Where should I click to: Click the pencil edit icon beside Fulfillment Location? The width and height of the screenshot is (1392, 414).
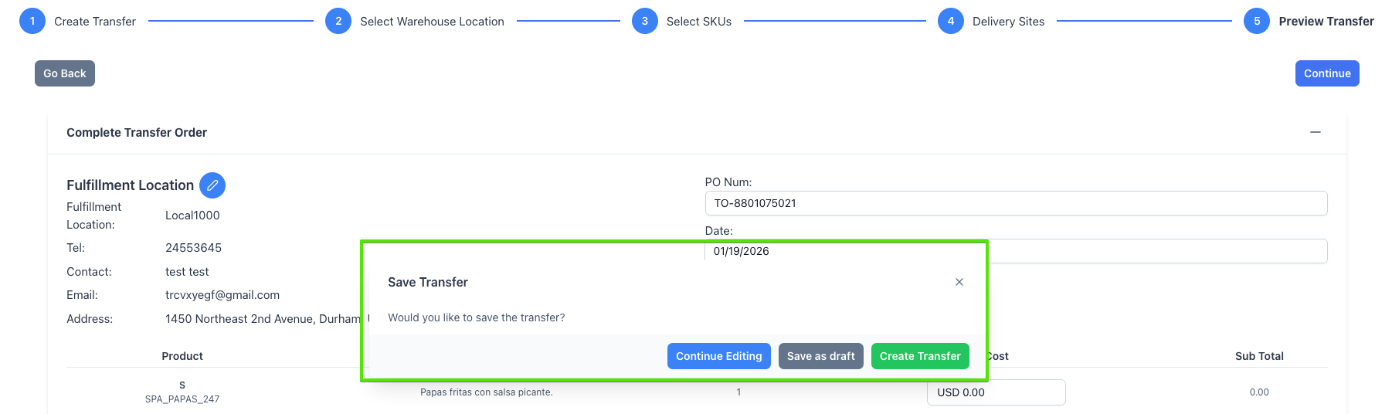point(212,185)
